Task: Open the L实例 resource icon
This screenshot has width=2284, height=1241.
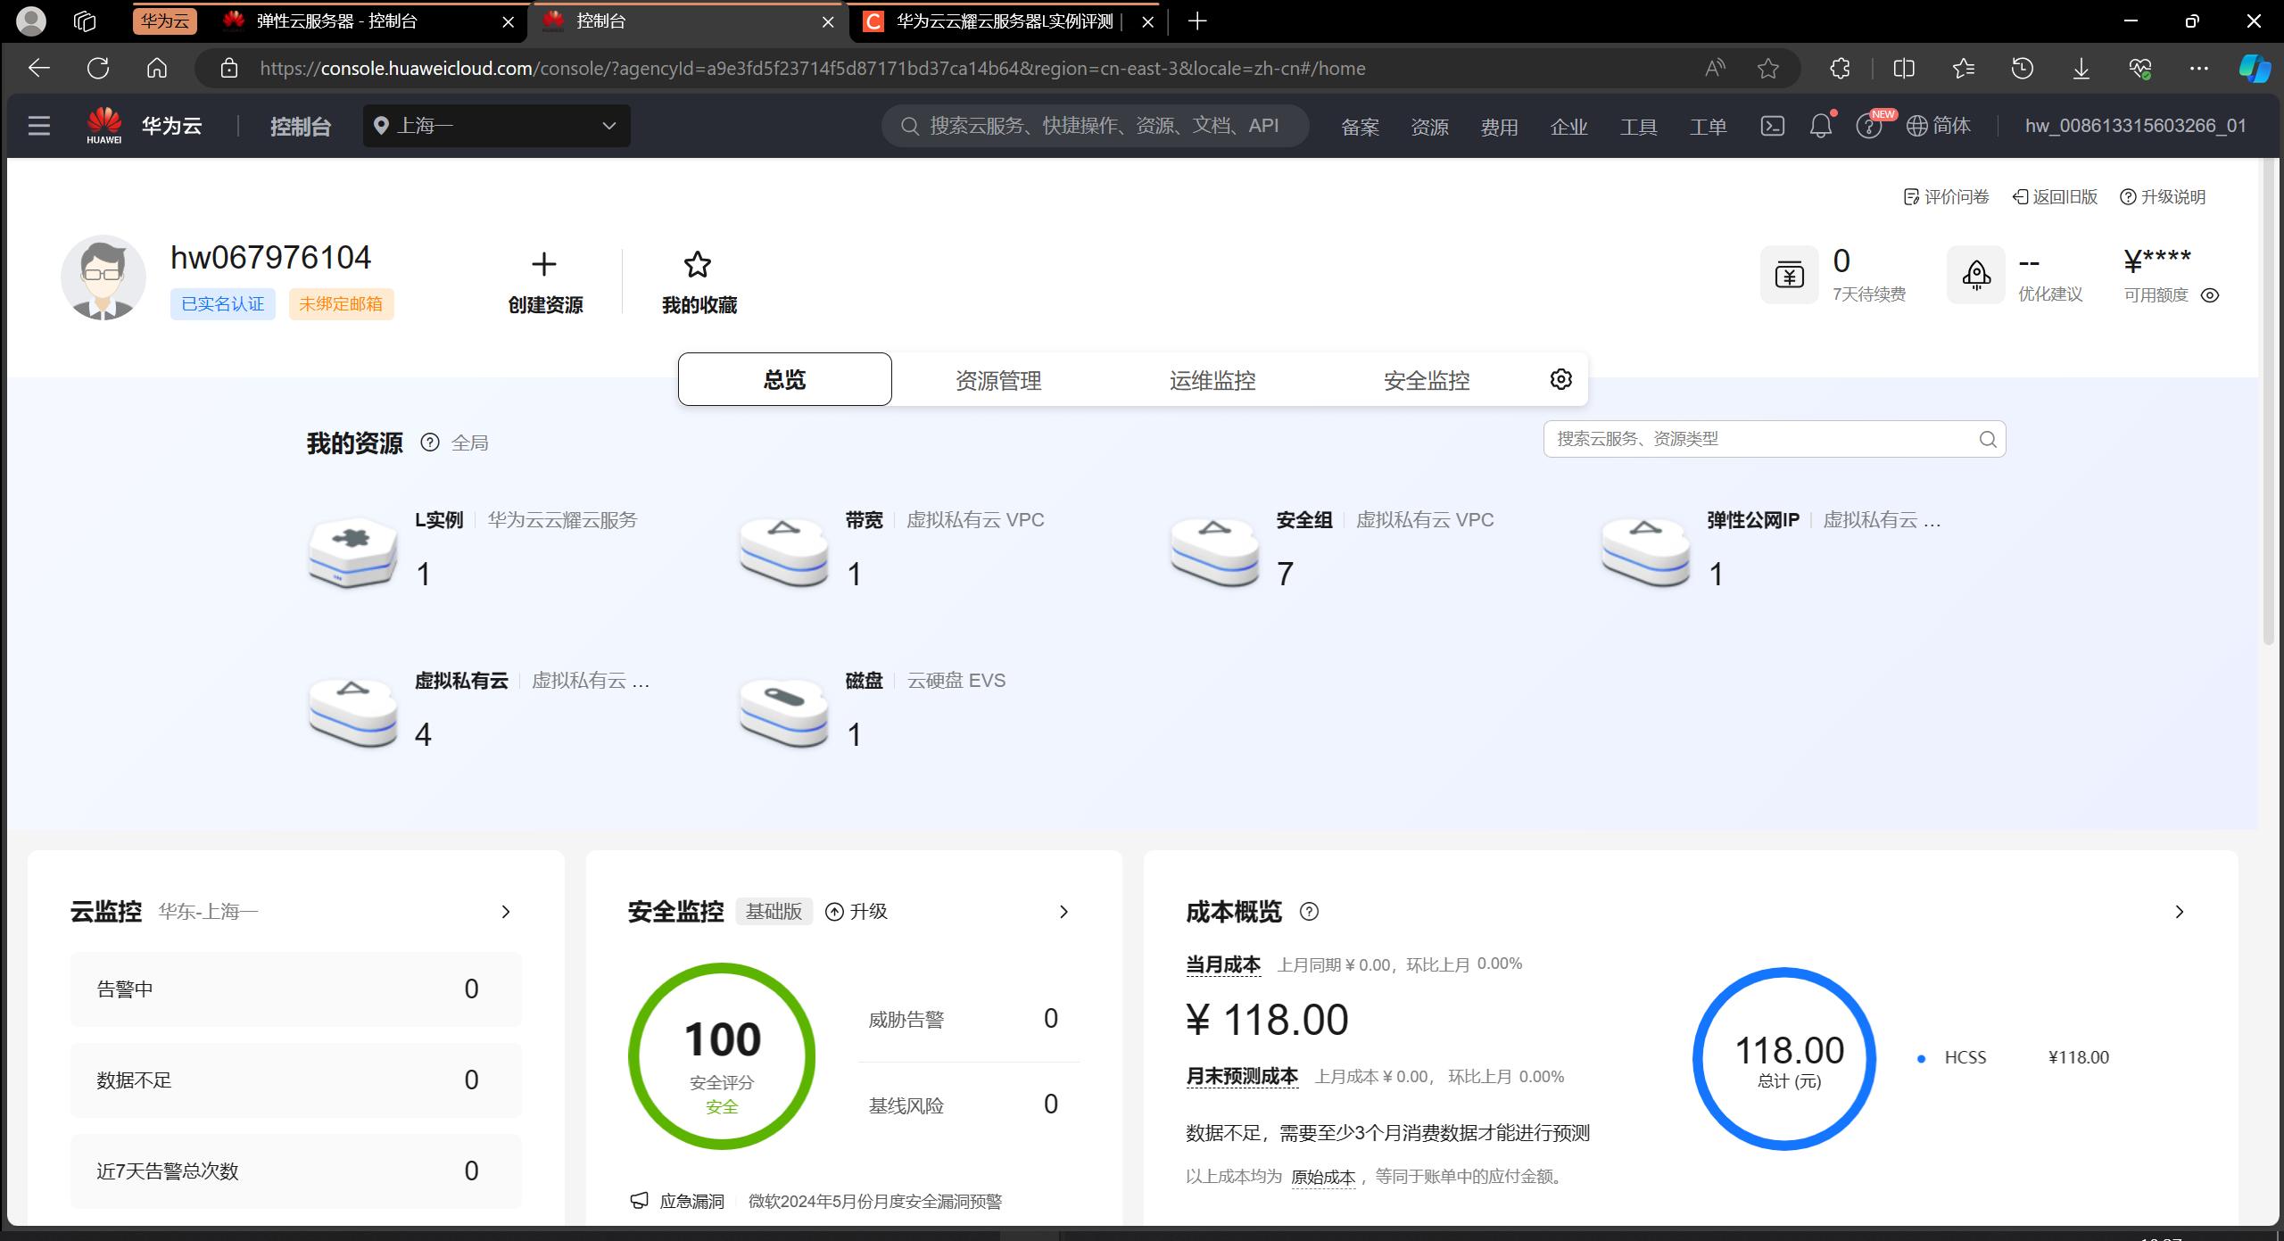Action: [x=352, y=551]
